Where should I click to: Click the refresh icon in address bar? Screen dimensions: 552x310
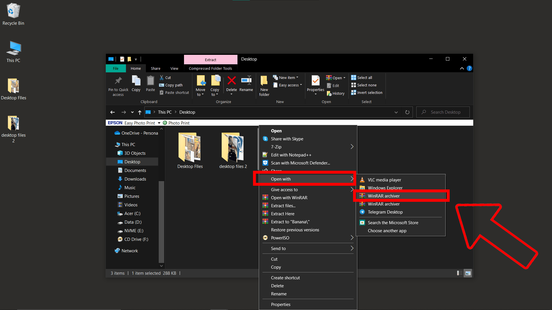point(407,112)
